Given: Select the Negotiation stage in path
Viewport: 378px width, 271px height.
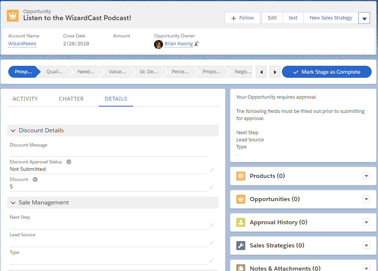Looking at the screenshot, I should [x=241, y=72].
